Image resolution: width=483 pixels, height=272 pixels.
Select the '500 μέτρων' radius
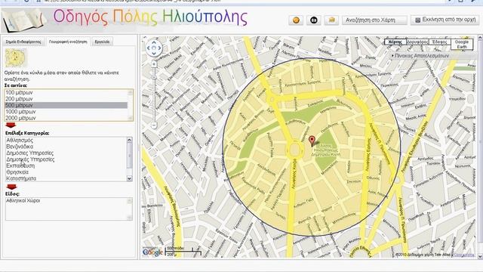point(66,105)
